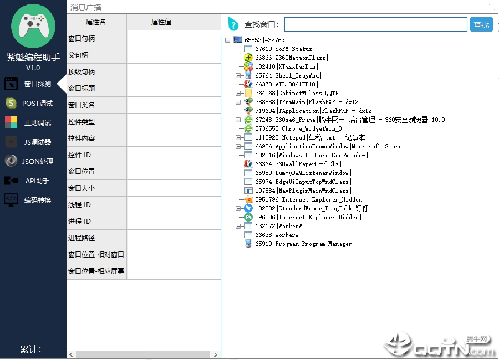Screen dimensions: 499x360
Task: Expand the 1115922 Notepad 草稿.txt node
Action: (x=238, y=138)
